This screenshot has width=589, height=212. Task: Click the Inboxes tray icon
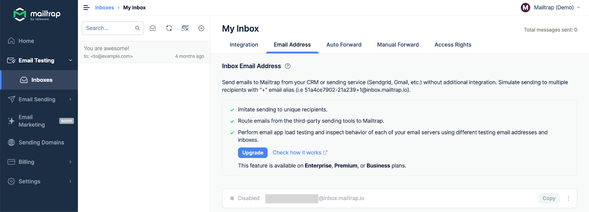click(x=24, y=80)
